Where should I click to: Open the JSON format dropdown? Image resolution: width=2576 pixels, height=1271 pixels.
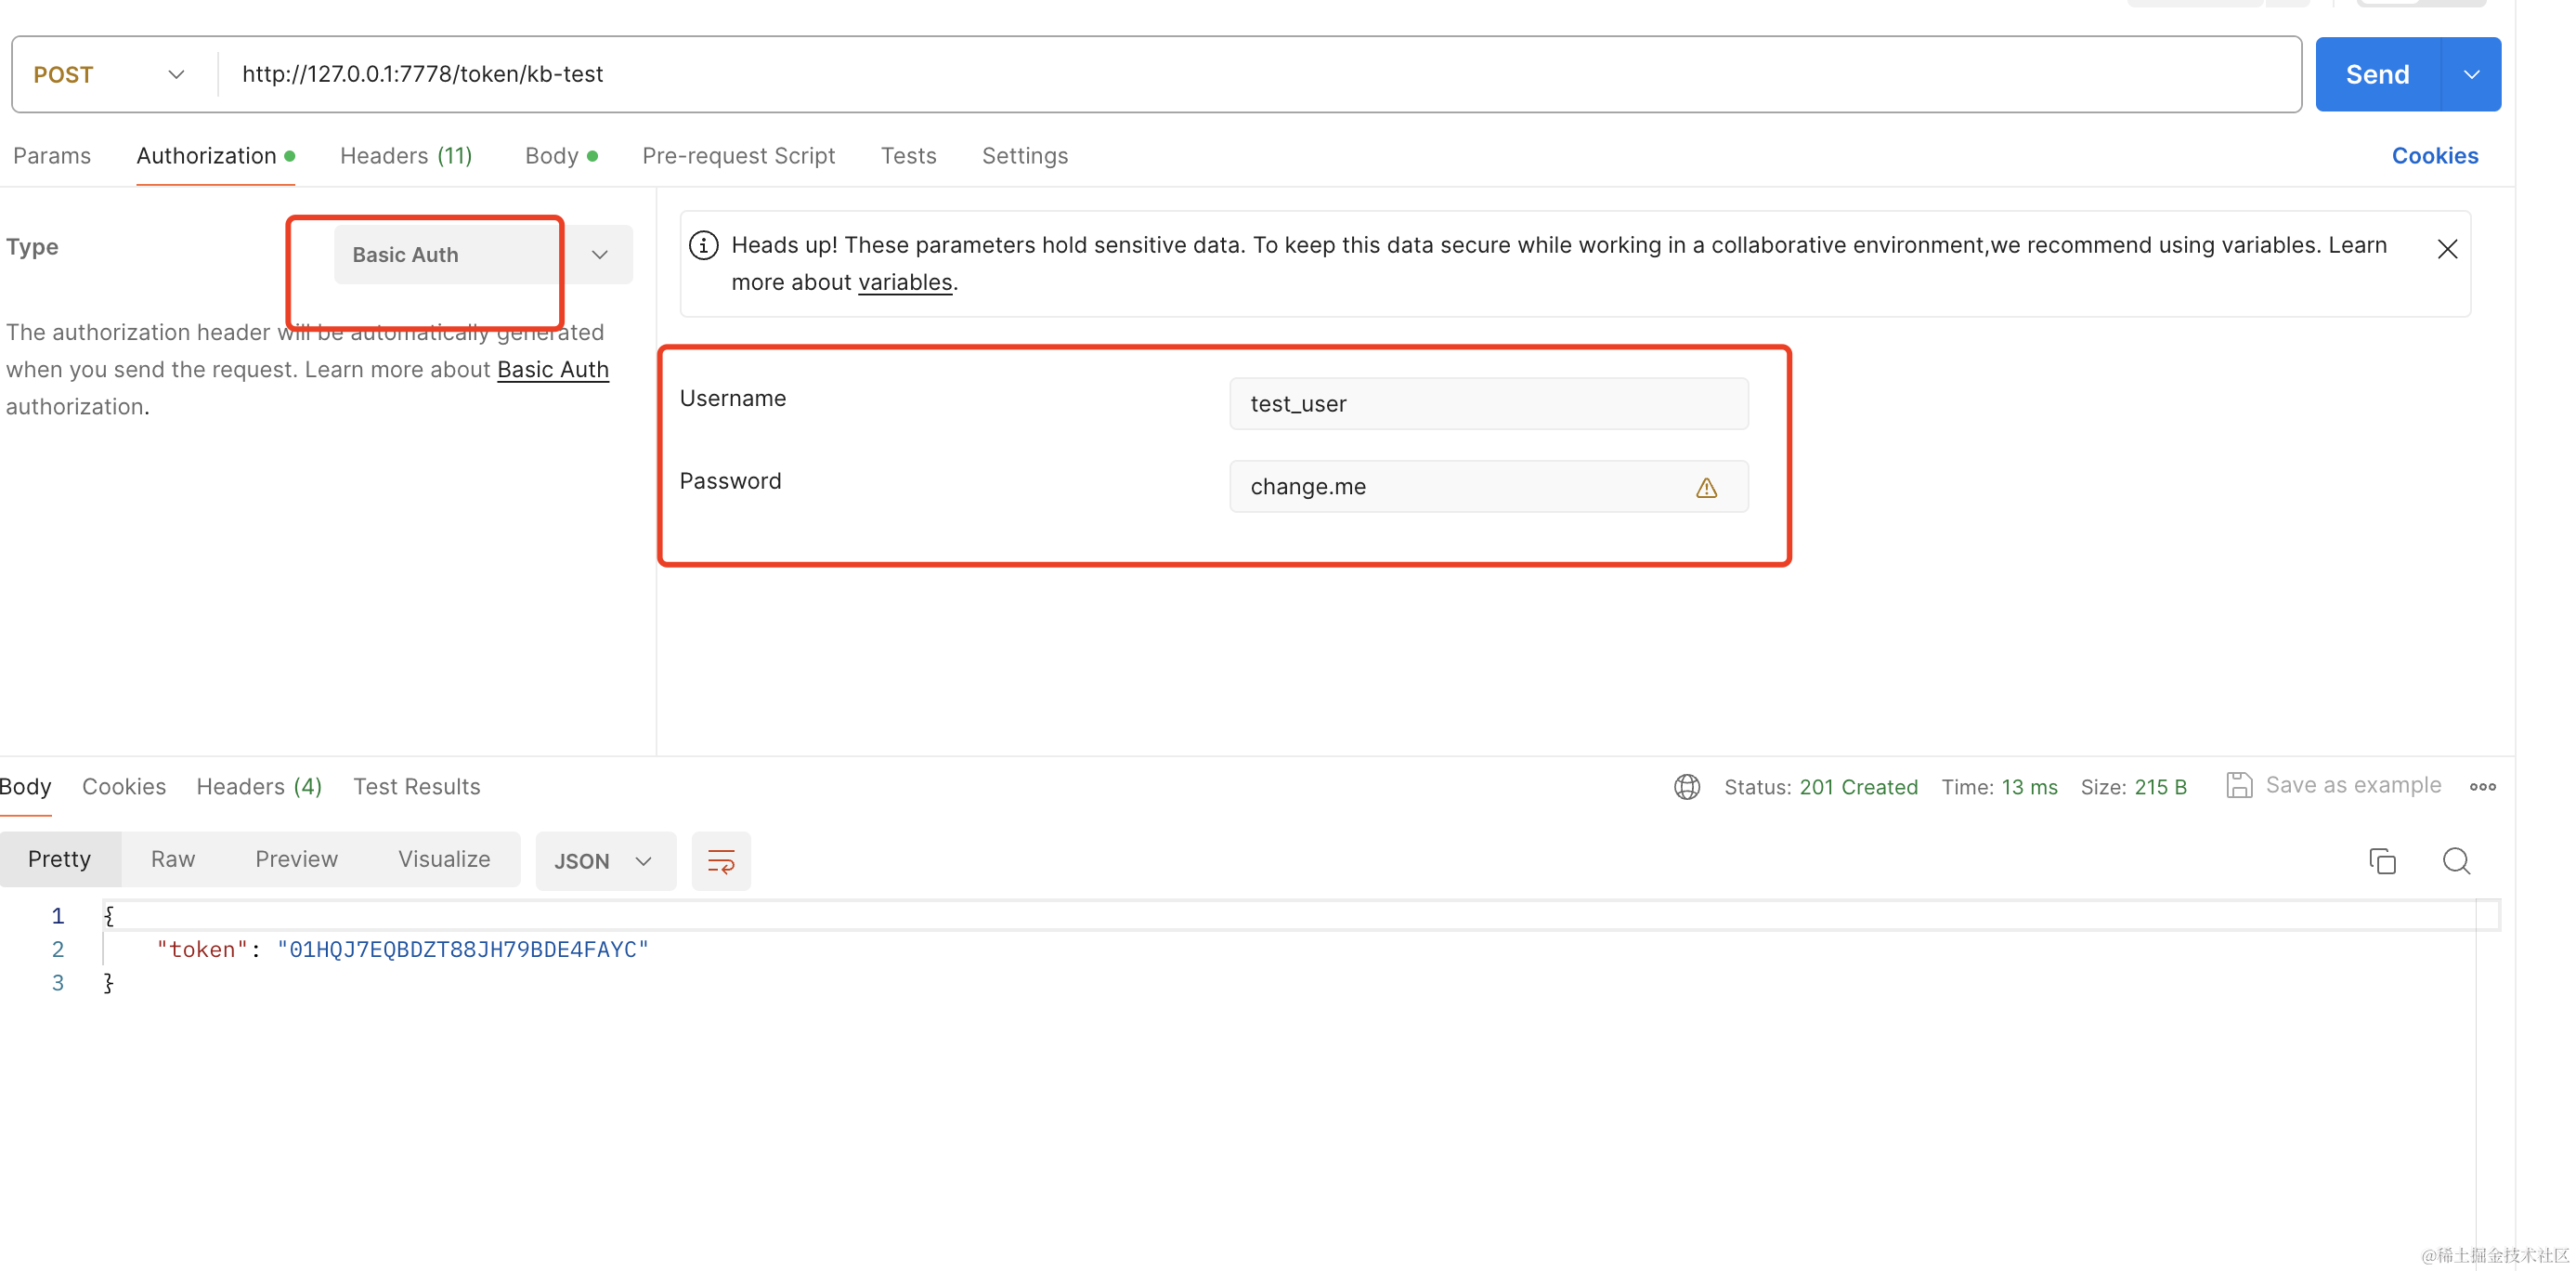(604, 860)
